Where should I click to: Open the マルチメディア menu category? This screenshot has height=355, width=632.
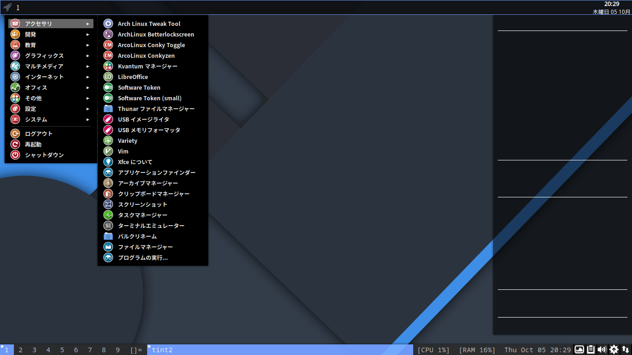(51, 66)
